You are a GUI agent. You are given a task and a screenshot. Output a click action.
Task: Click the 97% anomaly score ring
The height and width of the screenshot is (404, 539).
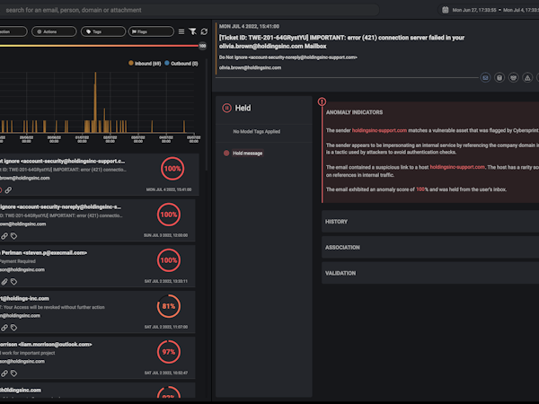[169, 352]
